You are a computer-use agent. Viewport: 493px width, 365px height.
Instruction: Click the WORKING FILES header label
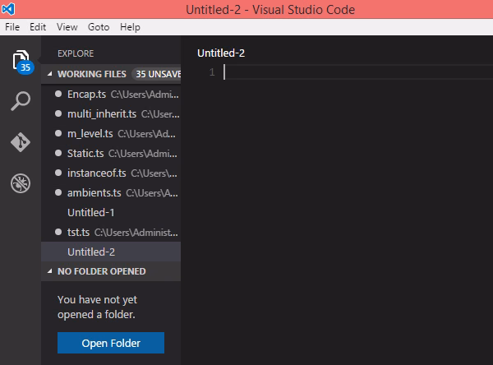(92, 74)
